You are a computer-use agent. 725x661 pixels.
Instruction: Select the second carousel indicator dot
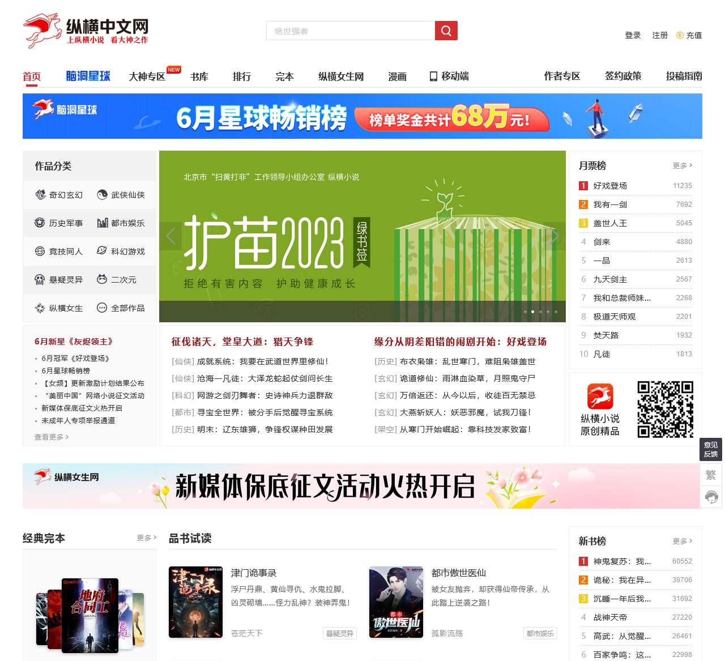[x=532, y=312]
